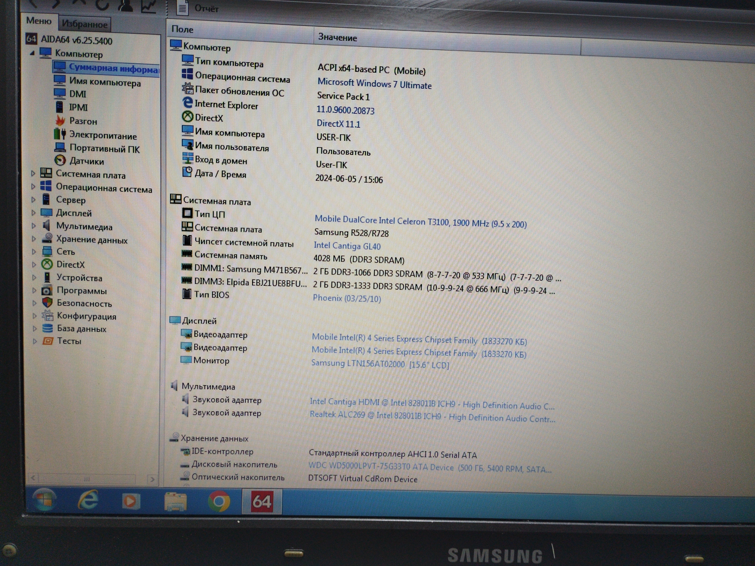
Task: Open Портативный ПК entry
Action: click(104, 149)
